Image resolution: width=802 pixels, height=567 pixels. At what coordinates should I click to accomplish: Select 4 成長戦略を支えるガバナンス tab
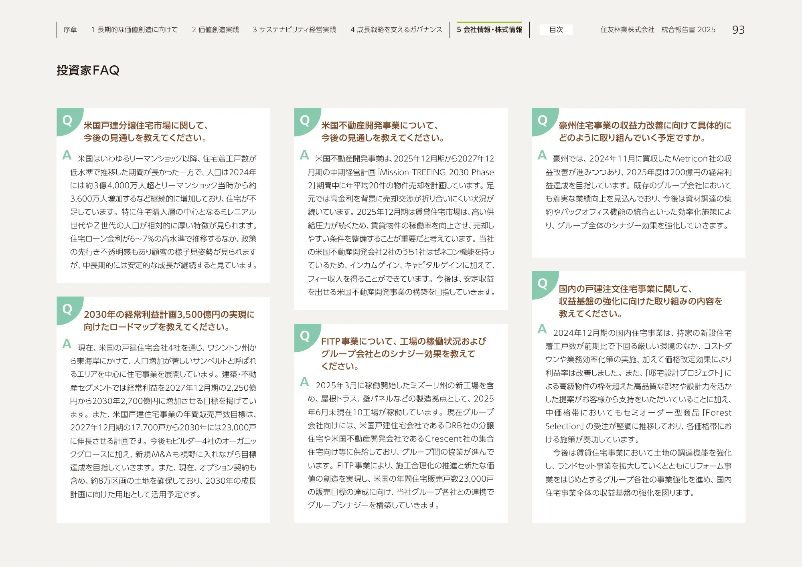pyautogui.click(x=396, y=30)
